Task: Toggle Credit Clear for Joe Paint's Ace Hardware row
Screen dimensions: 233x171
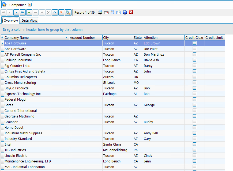Action: (194, 49)
